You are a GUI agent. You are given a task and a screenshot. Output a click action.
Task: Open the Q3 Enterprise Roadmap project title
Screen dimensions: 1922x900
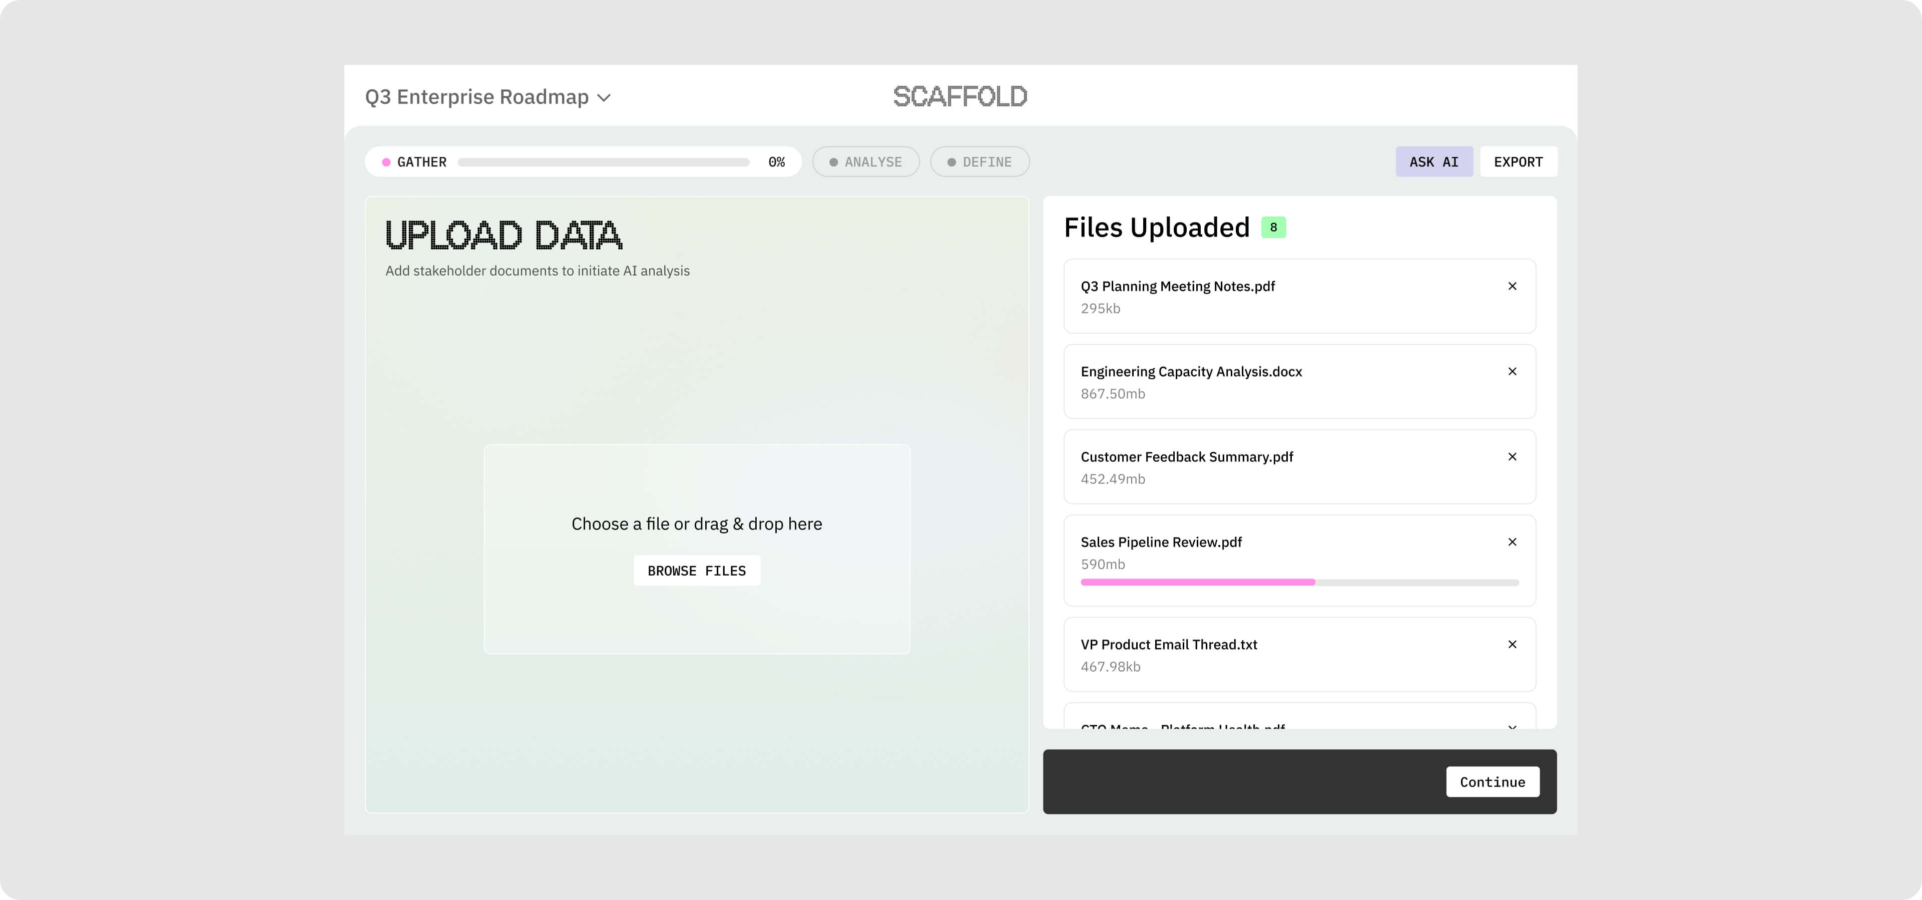click(477, 97)
